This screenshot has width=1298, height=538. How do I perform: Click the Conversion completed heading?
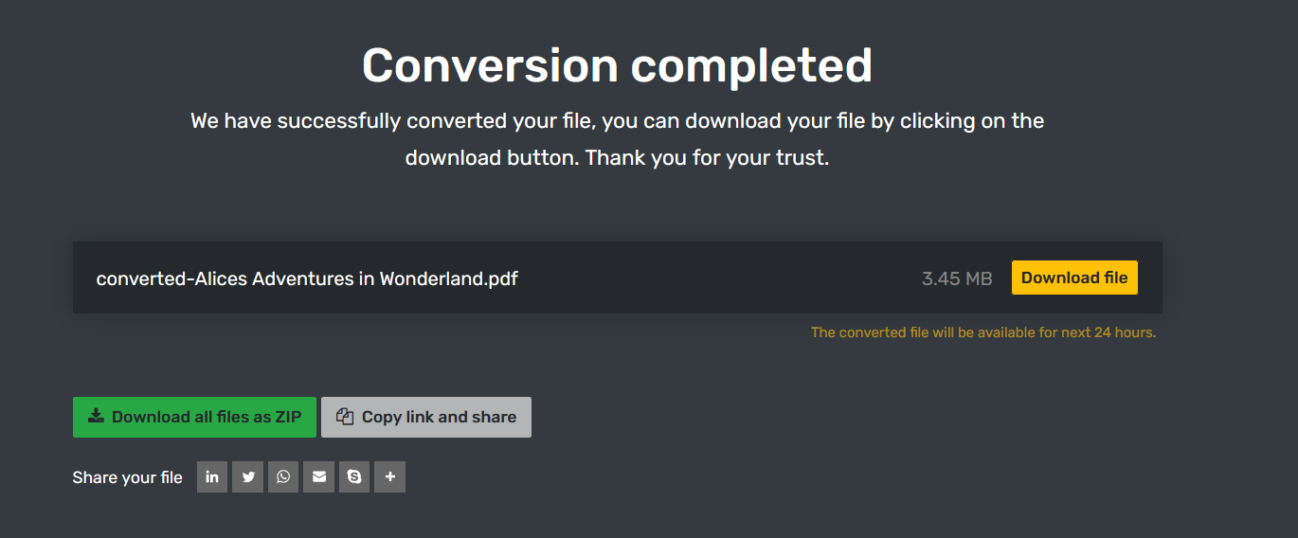tap(617, 65)
